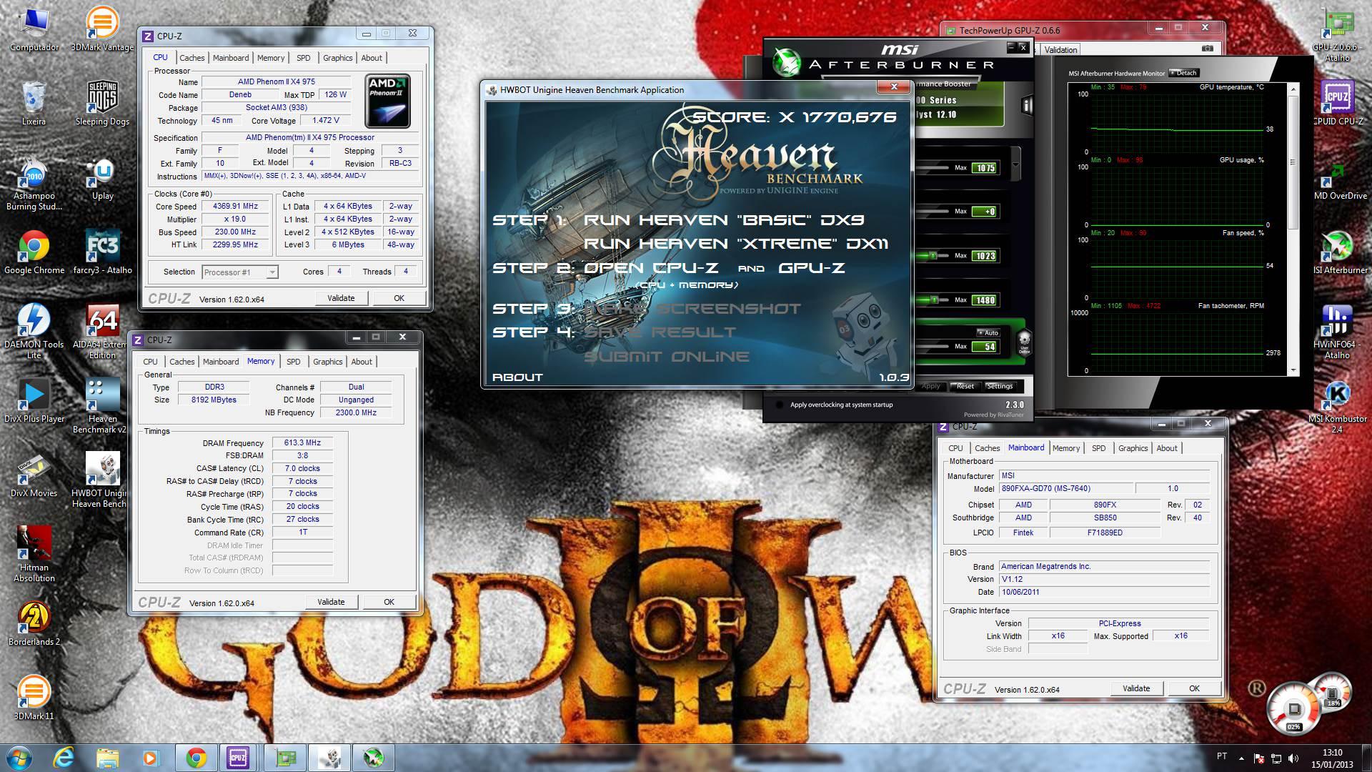Viewport: 1372px width, 772px height.
Task: Click the Hardware Monitor scrollbar down arrow
Action: click(x=1292, y=370)
